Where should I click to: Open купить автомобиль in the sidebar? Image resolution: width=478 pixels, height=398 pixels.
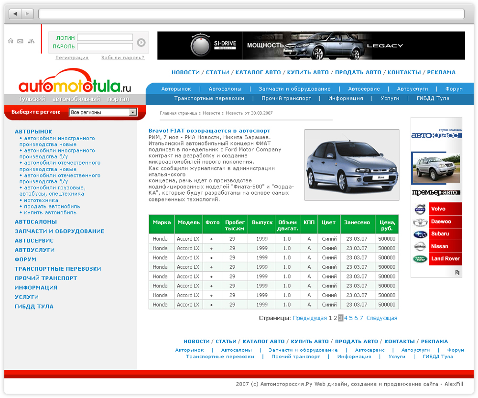[x=50, y=212]
